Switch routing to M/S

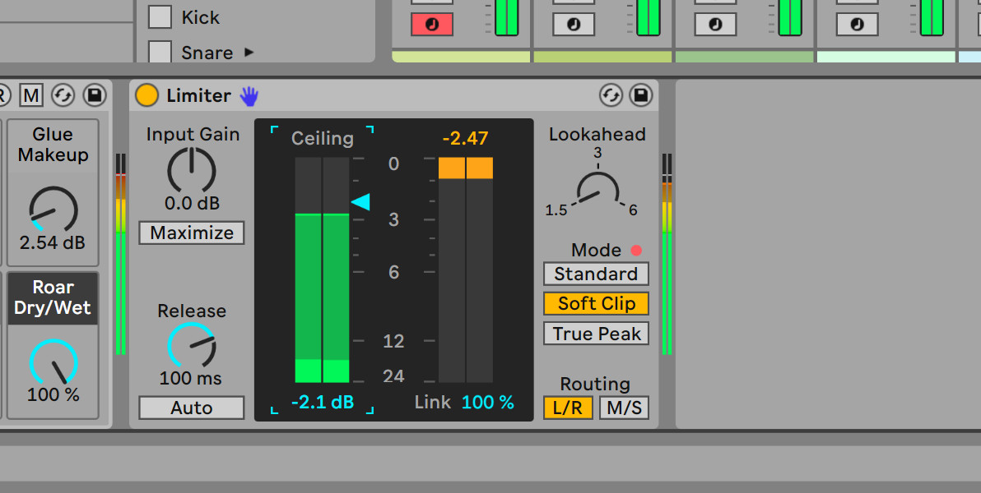pos(624,408)
